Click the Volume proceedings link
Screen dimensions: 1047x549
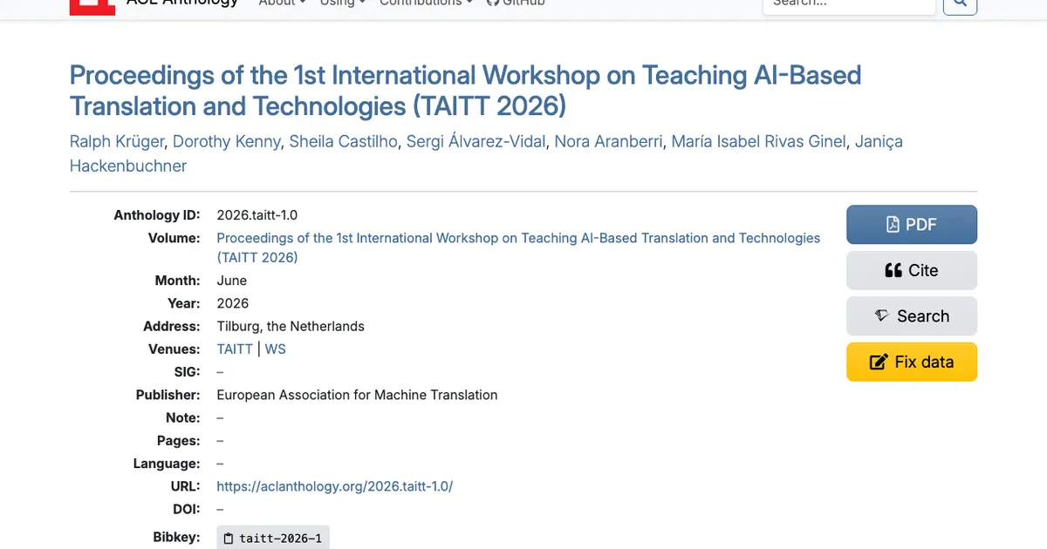518,247
